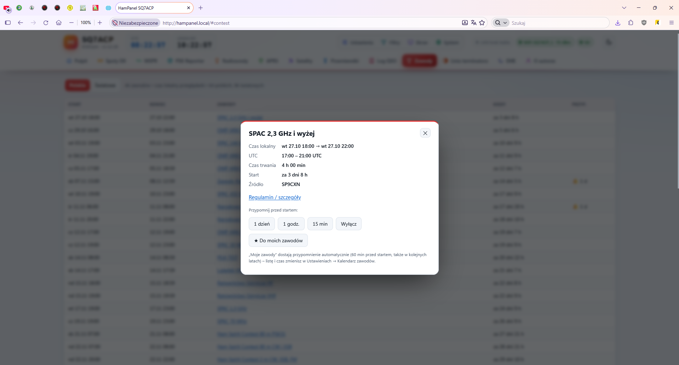Choose the 15 min reminder option
The image size is (679, 365).
tap(320, 224)
